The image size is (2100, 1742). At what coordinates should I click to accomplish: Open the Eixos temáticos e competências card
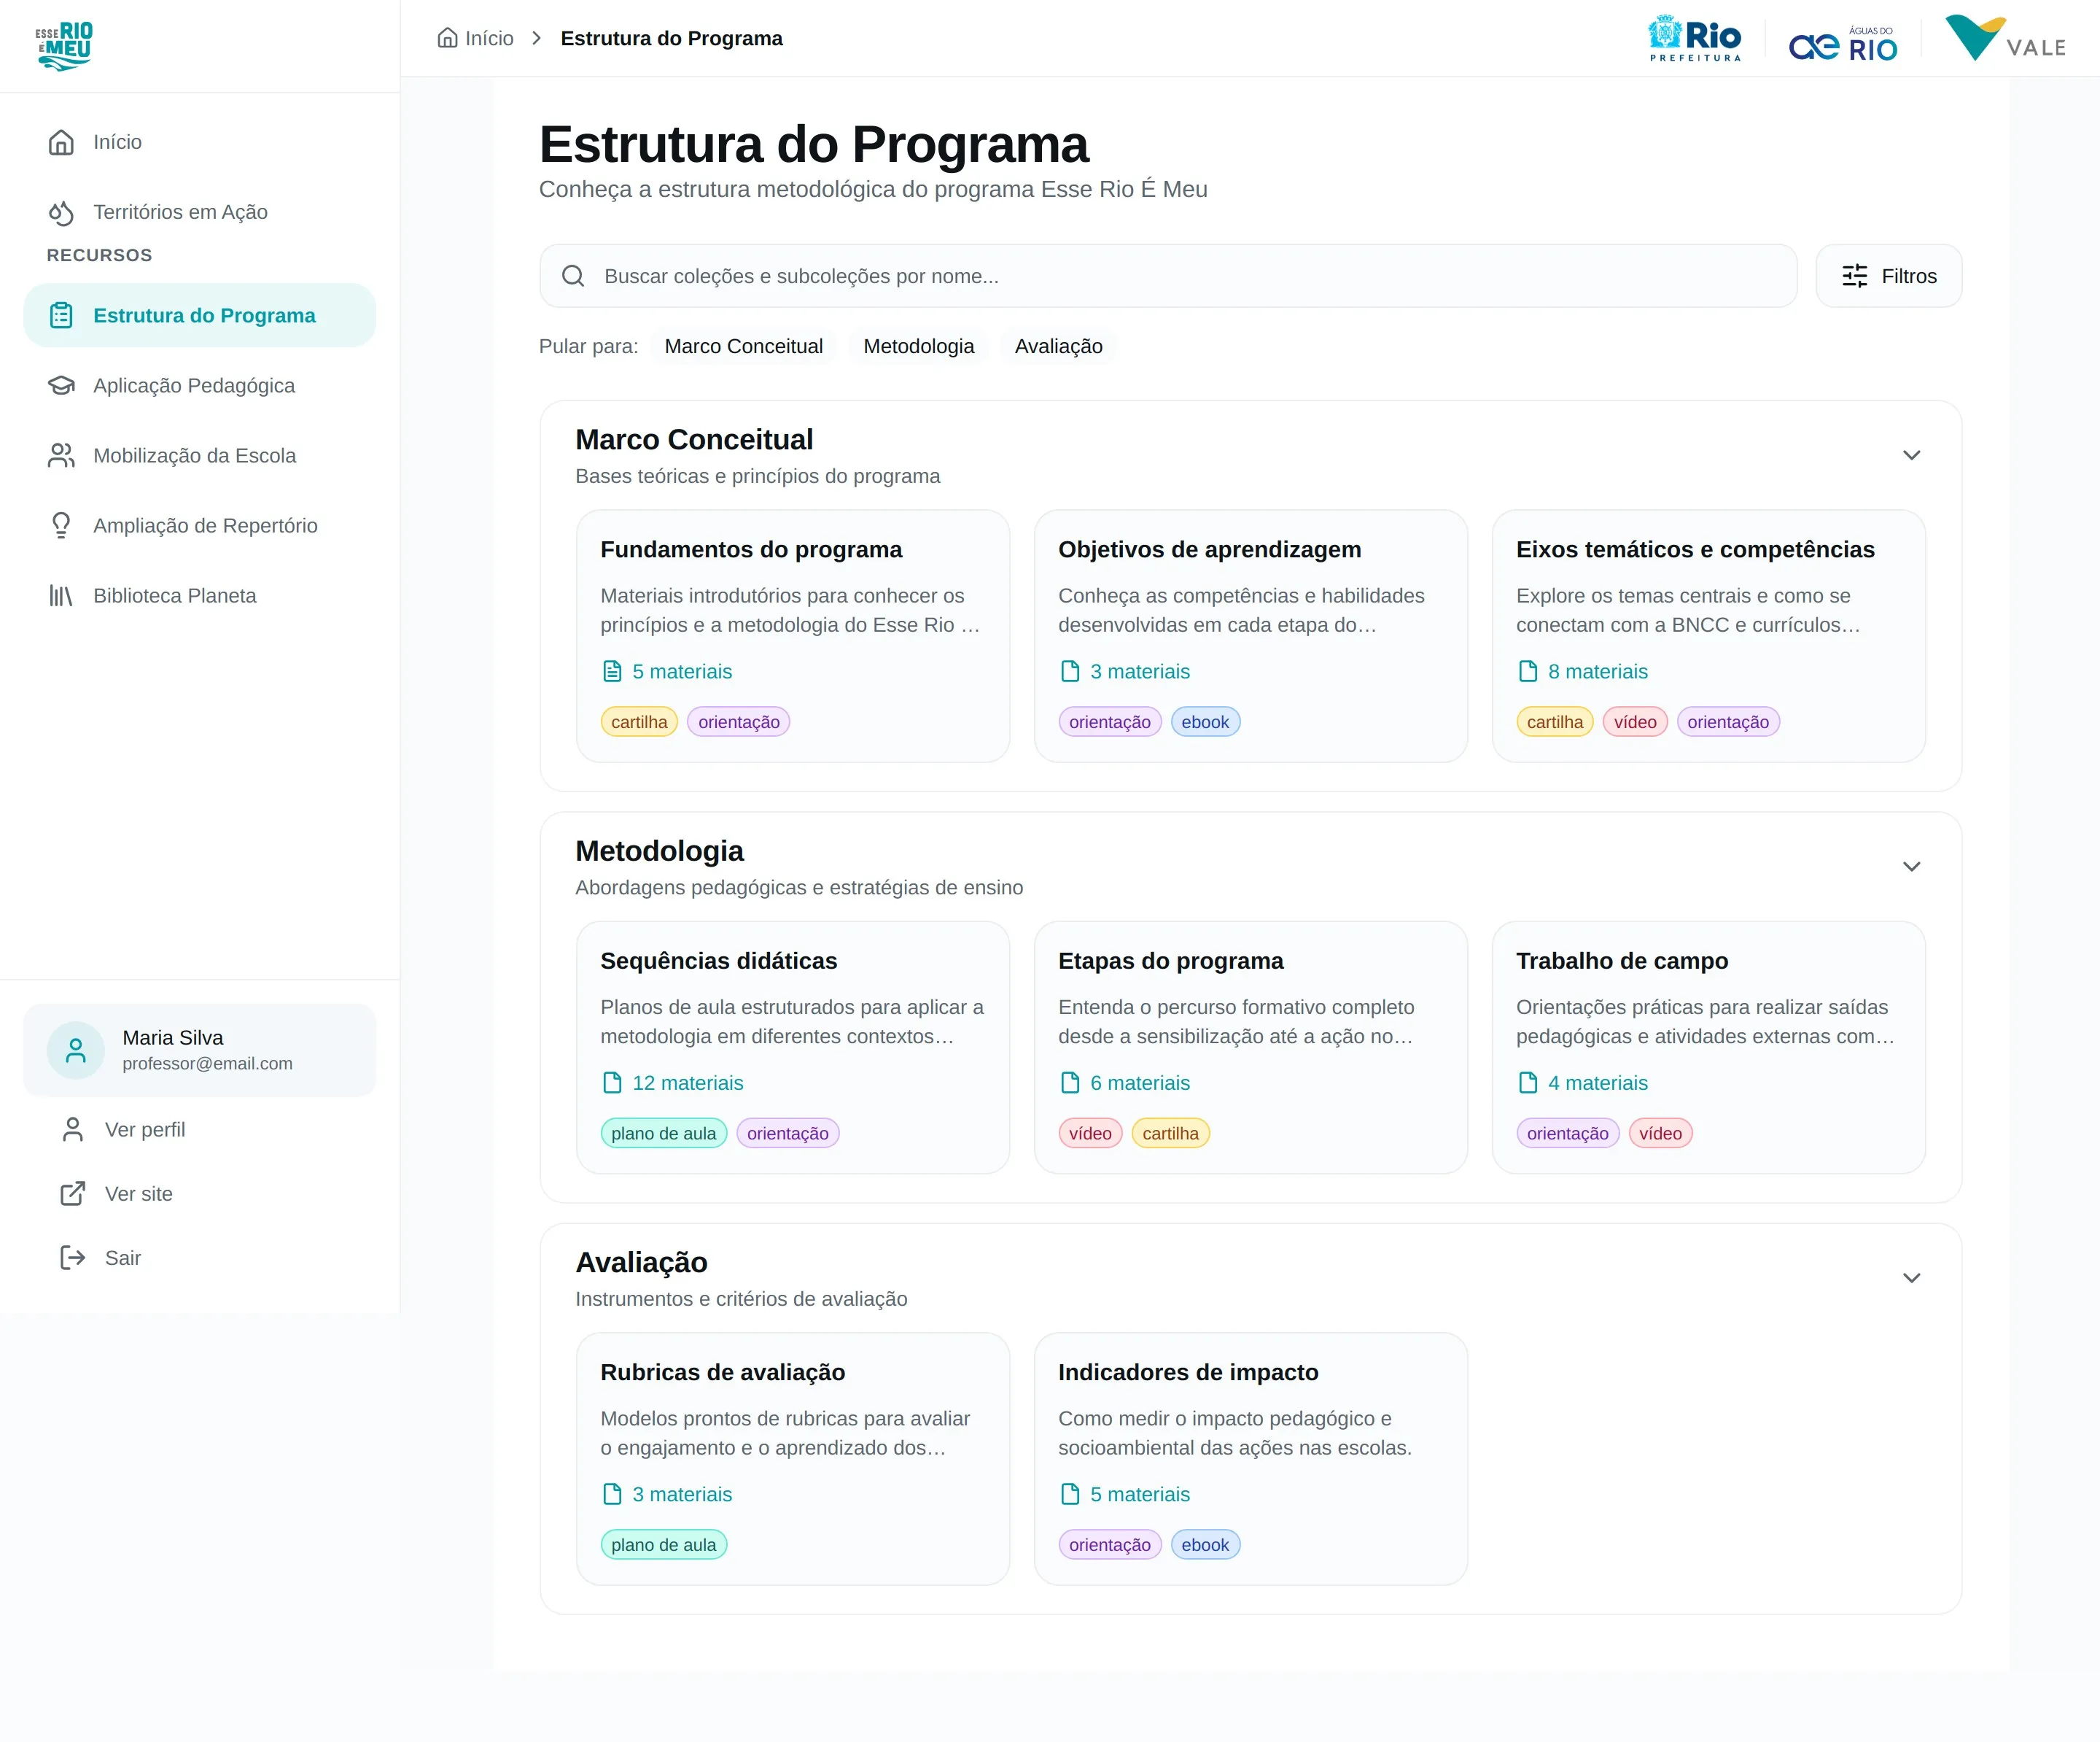click(1709, 636)
